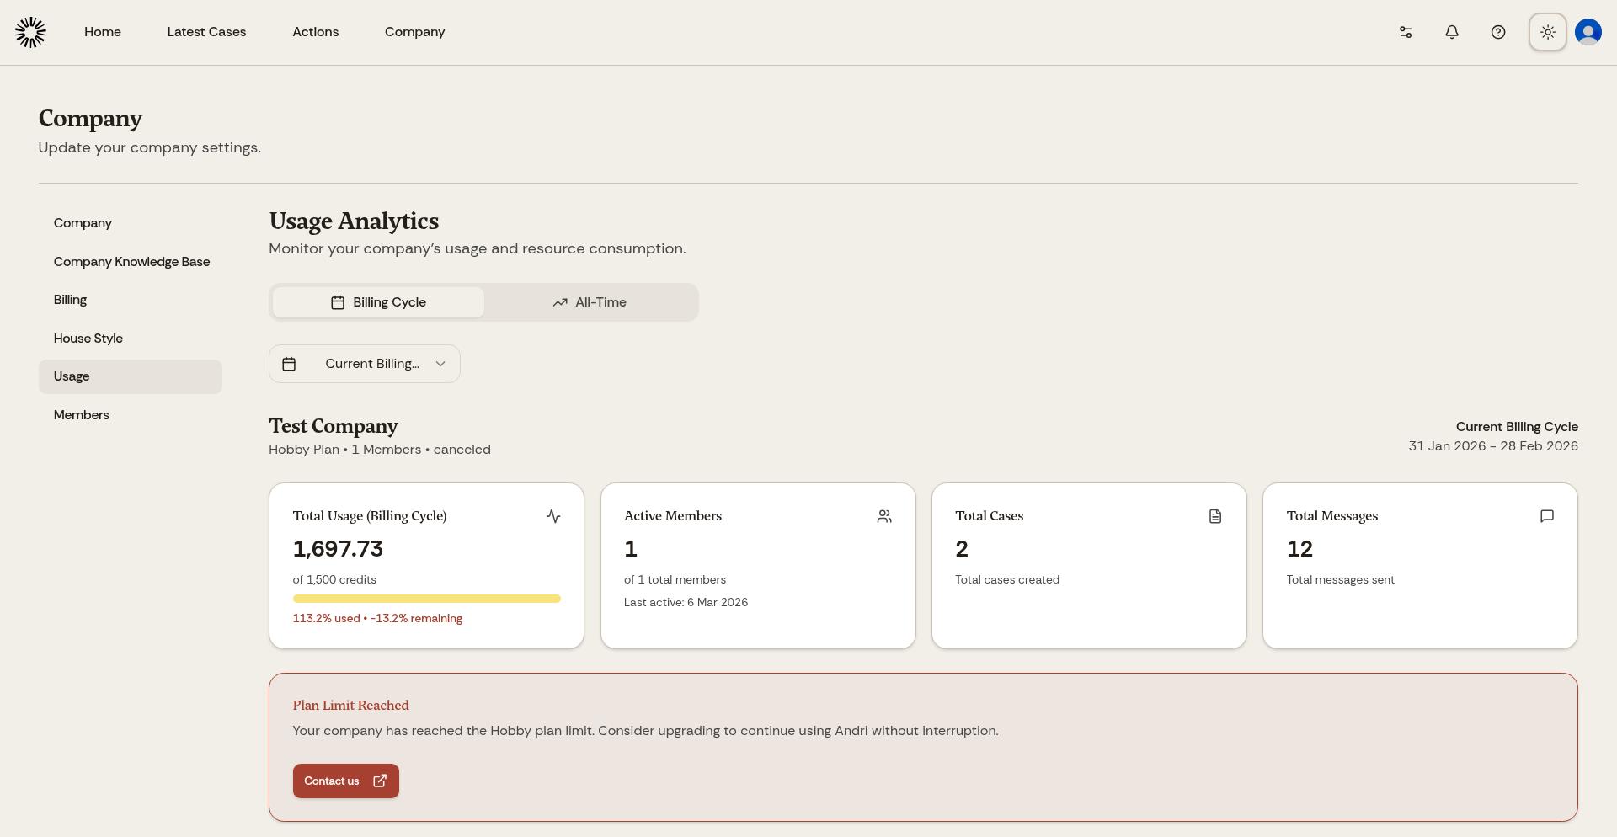Image resolution: width=1617 pixels, height=837 pixels.
Task: Open help via the question mark icon
Action: [1498, 31]
